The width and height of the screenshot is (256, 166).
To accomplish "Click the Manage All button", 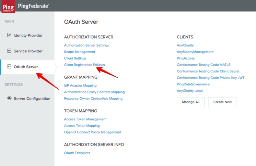I will 191,102.
